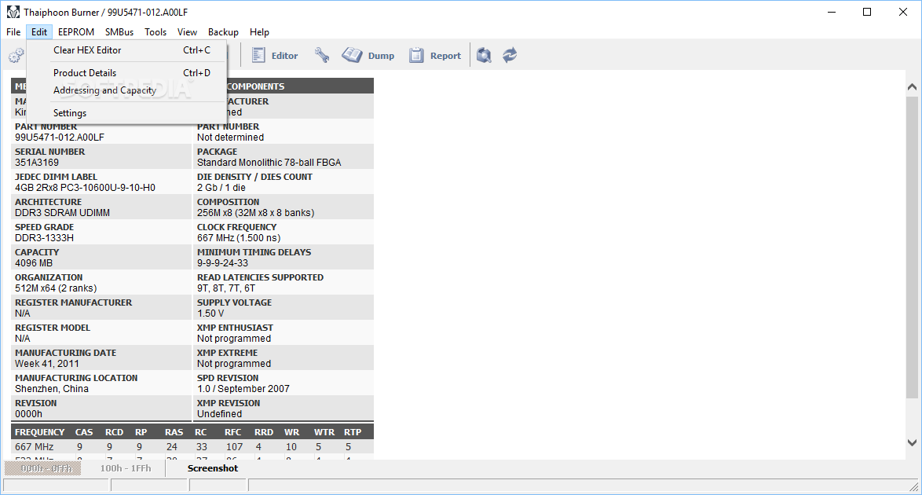Click the RC value 33 cell
Viewport: 922px width, 495px height.
[x=202, y=447]
